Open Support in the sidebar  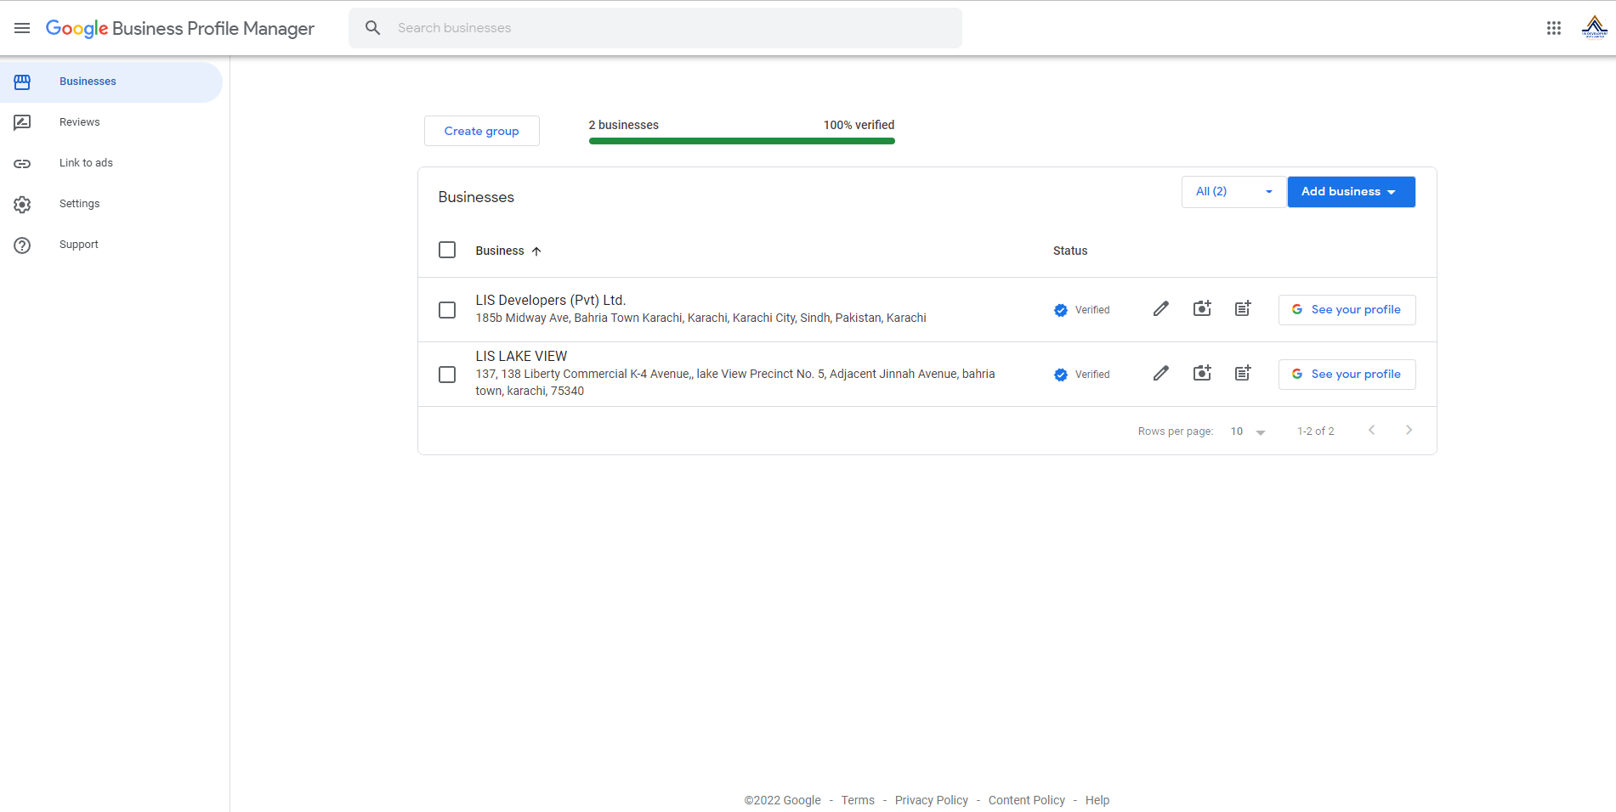(111, 245)
